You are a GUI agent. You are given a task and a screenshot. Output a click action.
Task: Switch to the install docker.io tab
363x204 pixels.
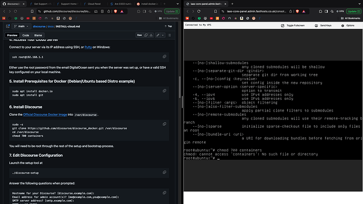pos(148,4)
